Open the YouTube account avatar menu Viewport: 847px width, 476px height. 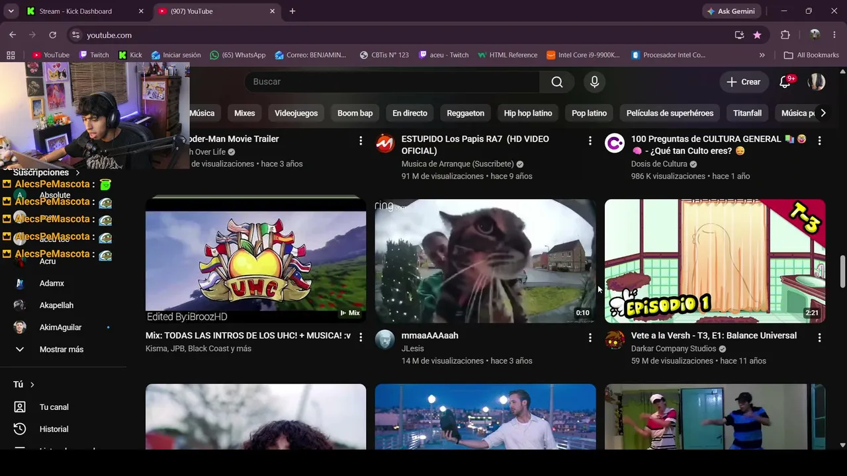(x=817, y=82)
